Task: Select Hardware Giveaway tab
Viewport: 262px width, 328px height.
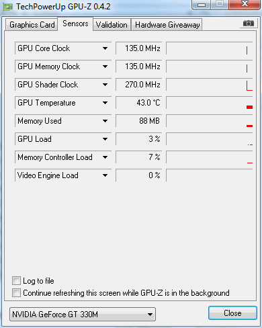Action: [167, 25]
